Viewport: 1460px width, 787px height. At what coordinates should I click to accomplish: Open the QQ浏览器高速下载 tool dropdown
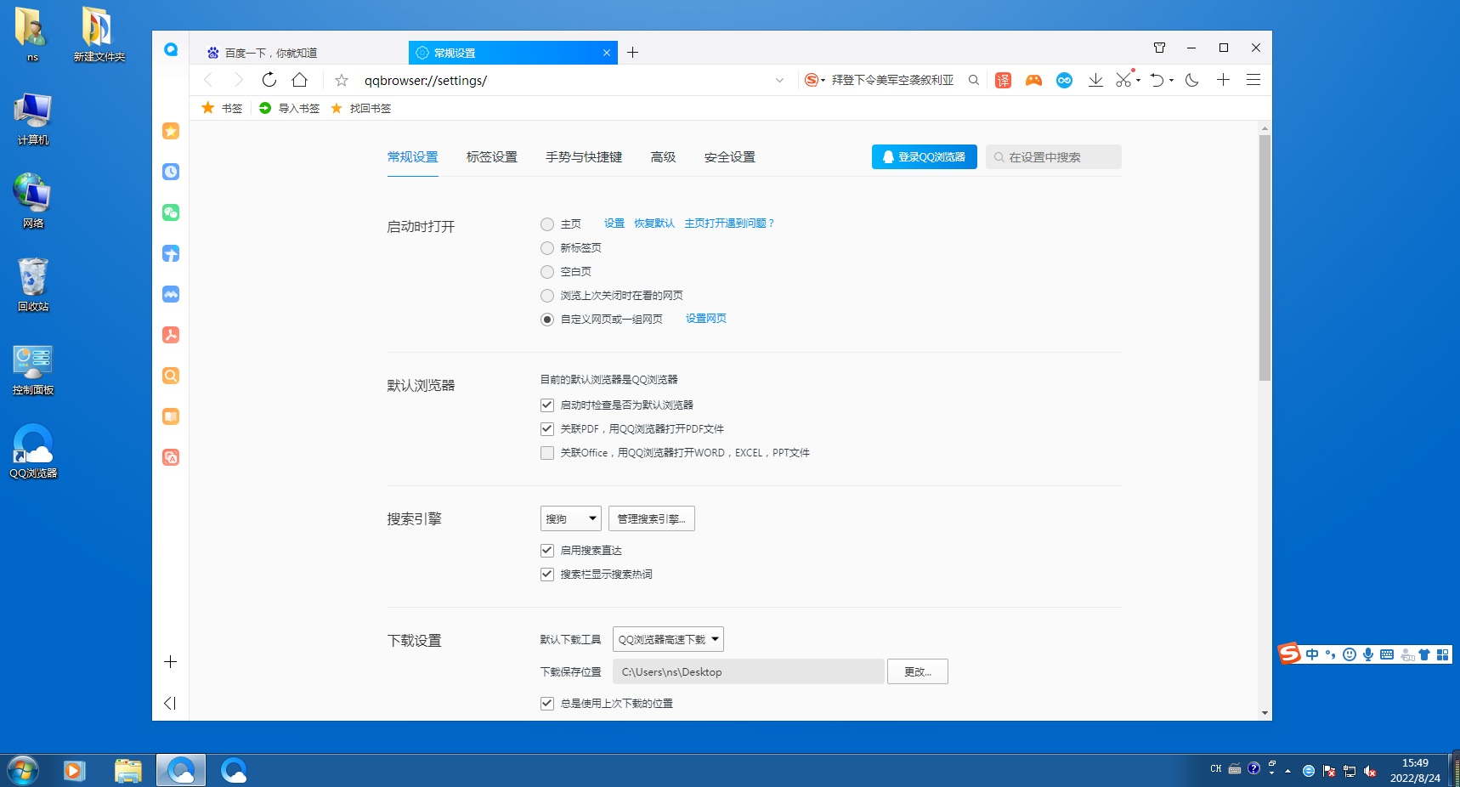668,639
